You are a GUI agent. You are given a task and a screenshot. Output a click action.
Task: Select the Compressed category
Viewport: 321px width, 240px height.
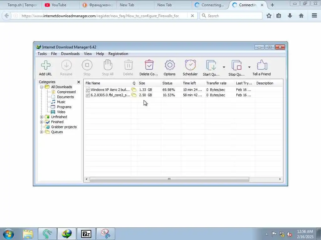[66, 92]
